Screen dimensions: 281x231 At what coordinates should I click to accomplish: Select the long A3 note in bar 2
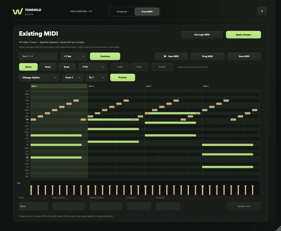113,129
